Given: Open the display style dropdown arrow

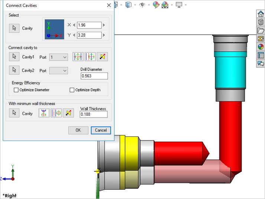Looking at the screenshot, I should point(135,5).
